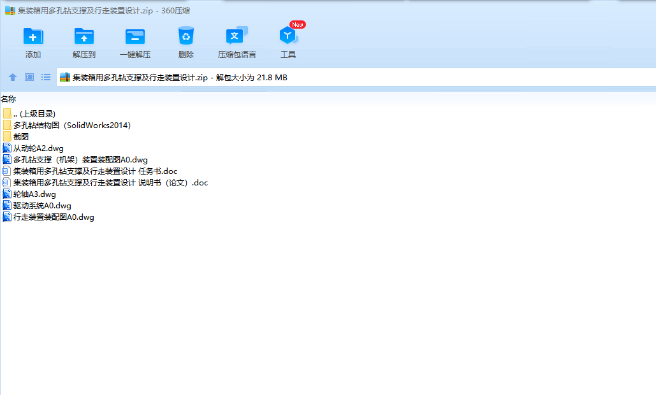Click the dwg icon of 多孔钻支撑 装配图A0.dwg
656x395 pixels.
(6, 160)
